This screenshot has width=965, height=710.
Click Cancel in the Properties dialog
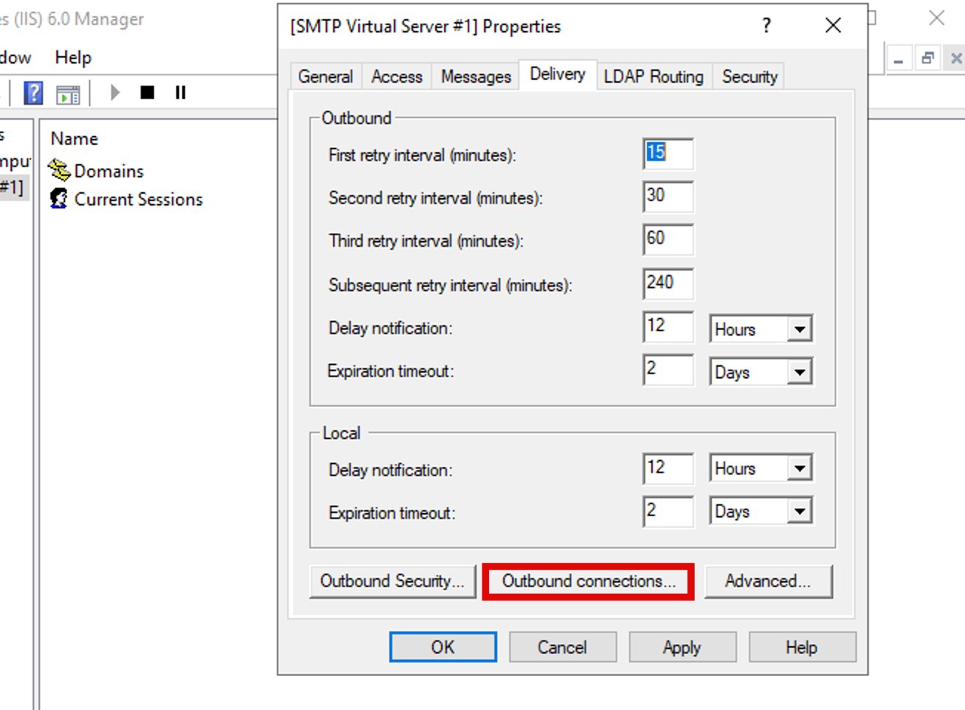[562, 647]
